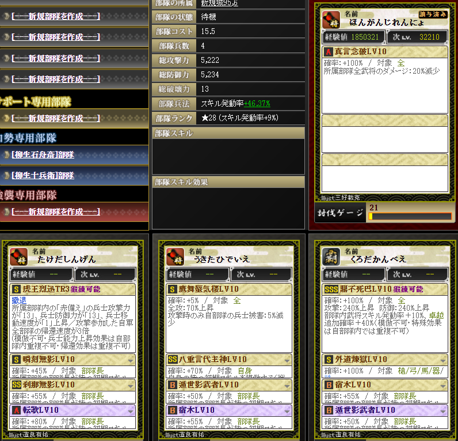458x441 pixels.
Task: Click the 討伐ゲージ progress bar
Action: pos(410,216)
